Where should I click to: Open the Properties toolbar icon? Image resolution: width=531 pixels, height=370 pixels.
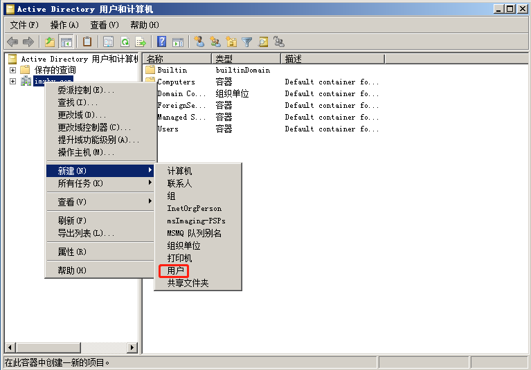108,42
